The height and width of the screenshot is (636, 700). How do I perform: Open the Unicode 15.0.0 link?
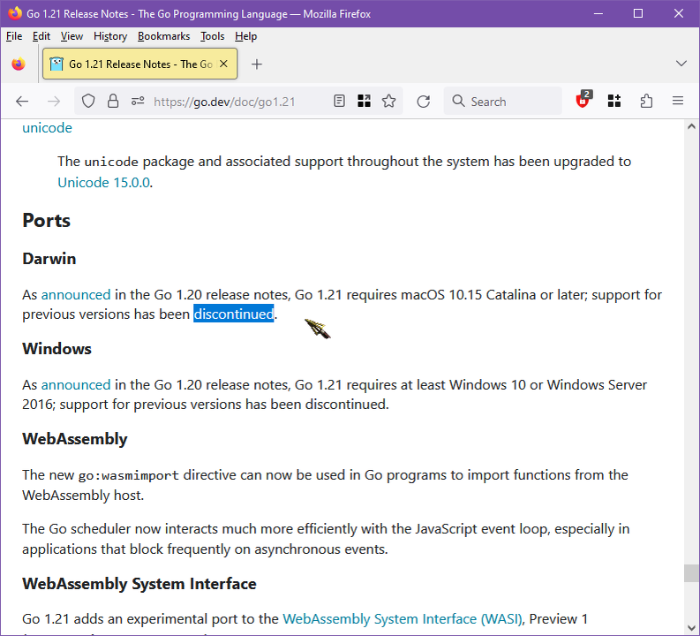(103, 183)
